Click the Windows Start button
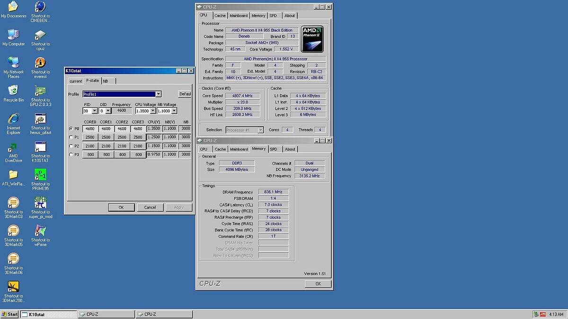 9,314
